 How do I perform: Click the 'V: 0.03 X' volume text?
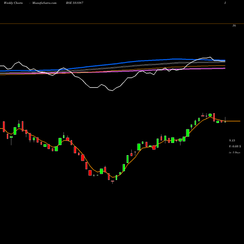(x=235, y=146)
